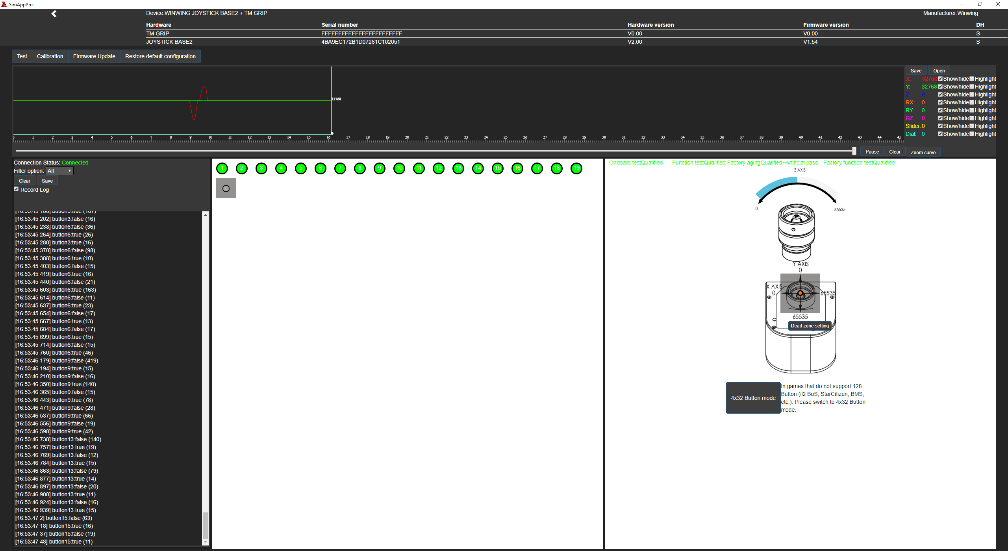Screen dimensions: 1008x551
Task: Click Onboard testQualified status text
Action: 636,163
